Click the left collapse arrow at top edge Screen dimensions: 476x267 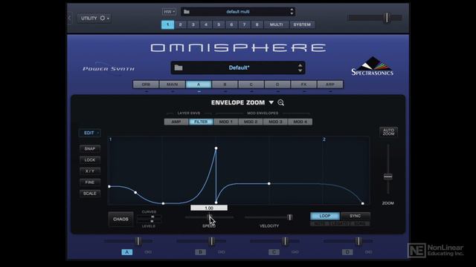click(x=69, y=18)
